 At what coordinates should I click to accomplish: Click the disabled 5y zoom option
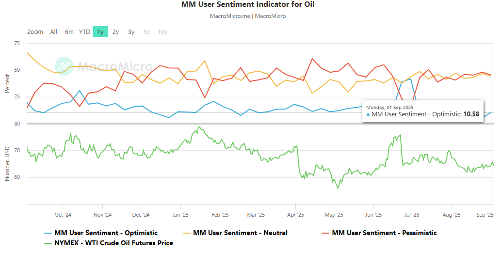pos(146,32)
